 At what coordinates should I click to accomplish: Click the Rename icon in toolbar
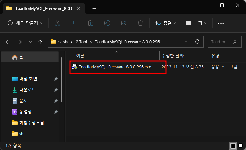(x=107, y=23)
